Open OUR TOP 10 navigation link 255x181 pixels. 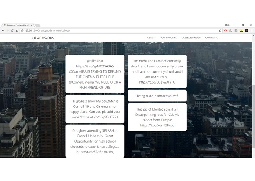pos(212,38)
